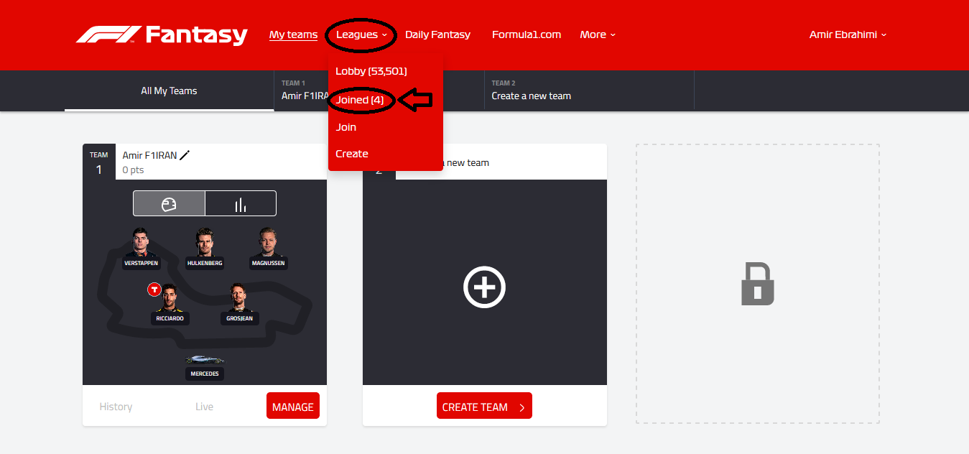Click the red turbo T badge
Screen dimensions: 969x454
[154, 289]
